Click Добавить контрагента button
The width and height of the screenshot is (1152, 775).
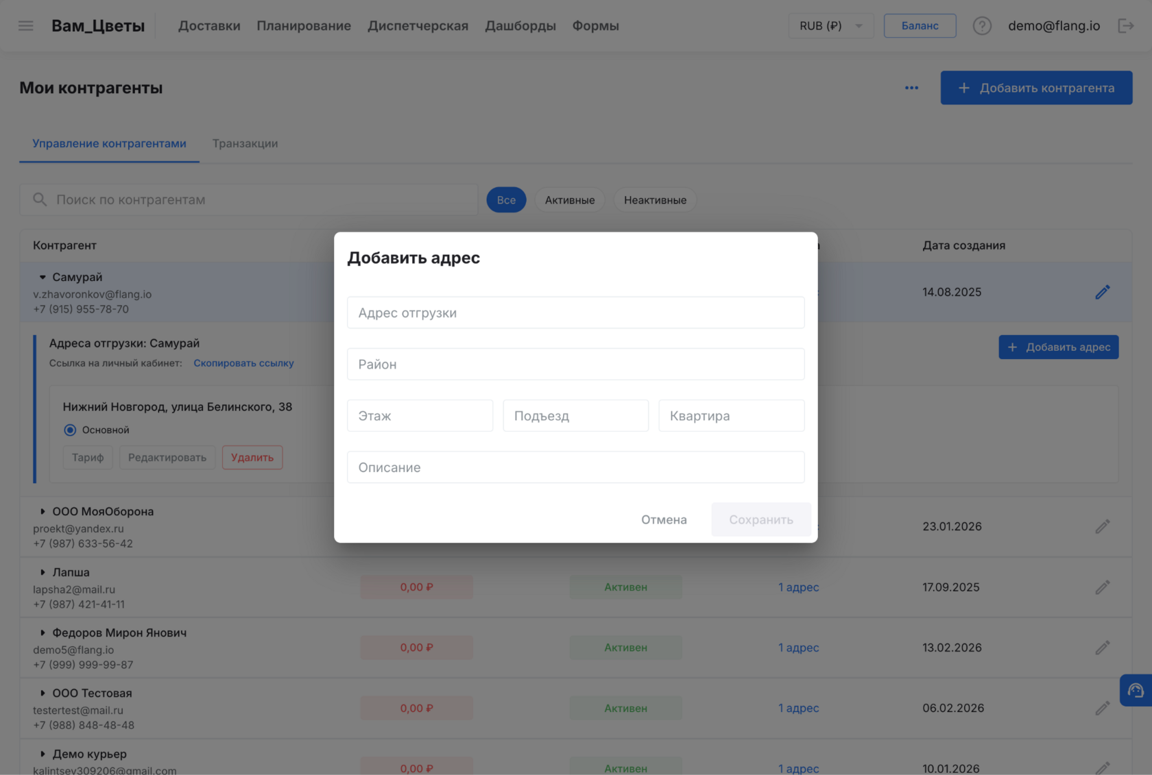(x=1036, y=88)
